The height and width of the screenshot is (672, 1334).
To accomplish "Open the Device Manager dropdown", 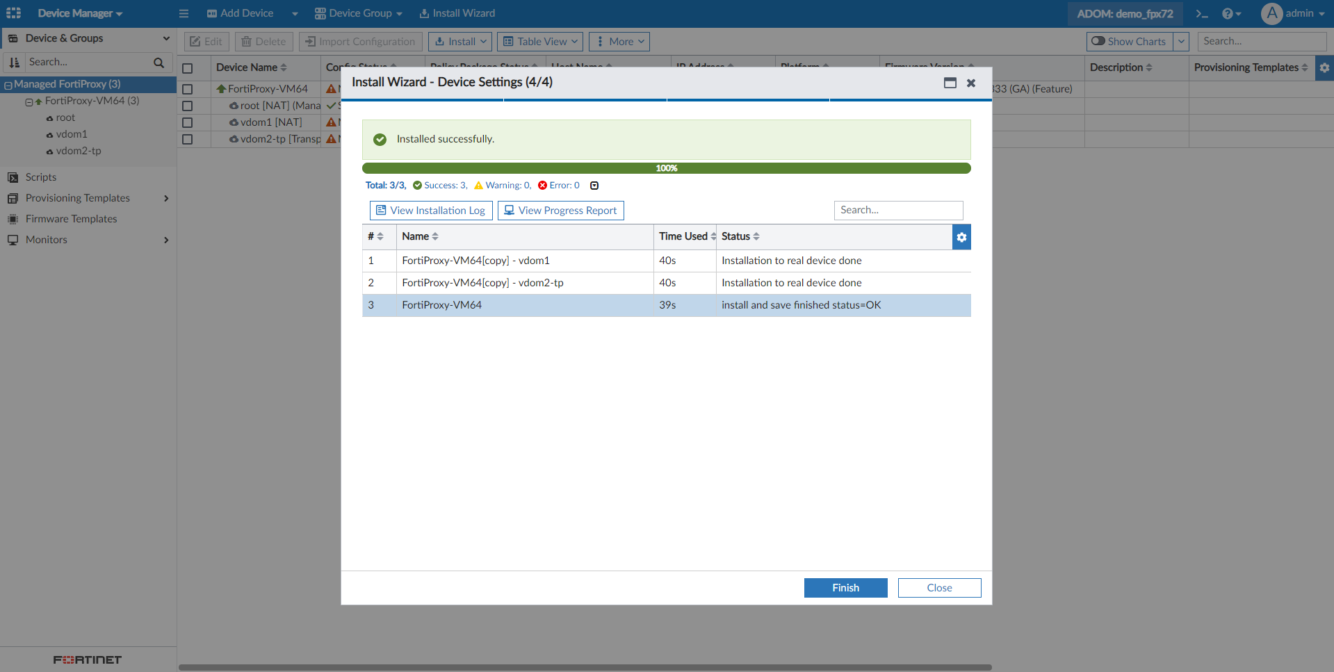I will point(80,13).
